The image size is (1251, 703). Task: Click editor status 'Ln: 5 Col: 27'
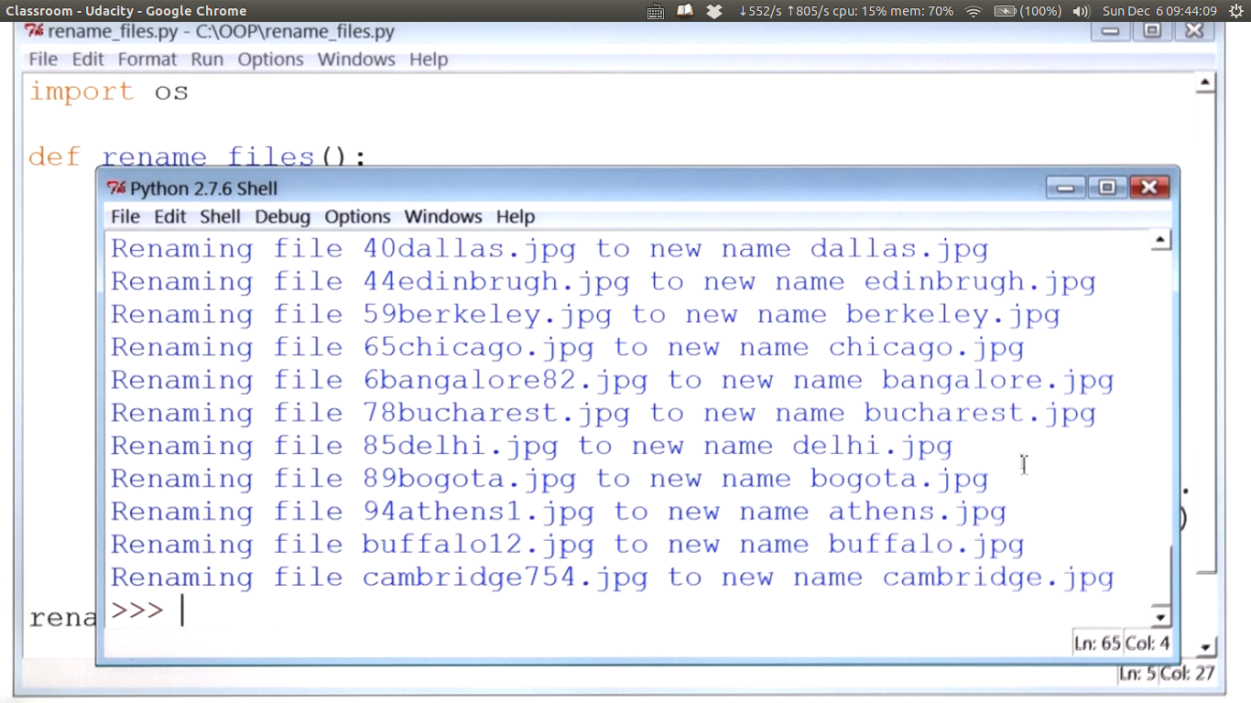click(x=1167, y=674)
